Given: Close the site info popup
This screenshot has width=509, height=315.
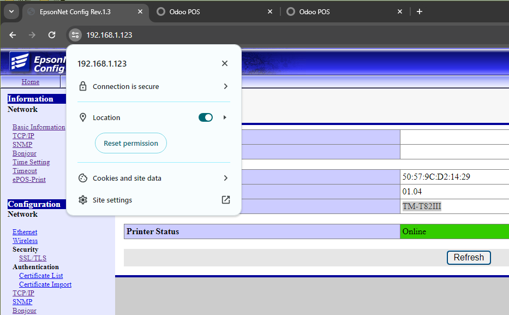Looking at the screenshot, I should click(225, 63).
